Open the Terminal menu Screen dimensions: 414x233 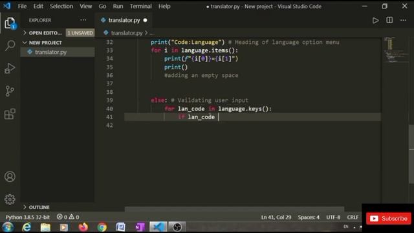pos(141,6)
